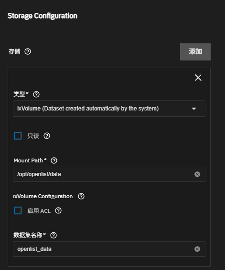Viewport: 225px width, 270px height.
Task: Click the 数据集名称 input containing openlist_data
Action: [109, 249]
